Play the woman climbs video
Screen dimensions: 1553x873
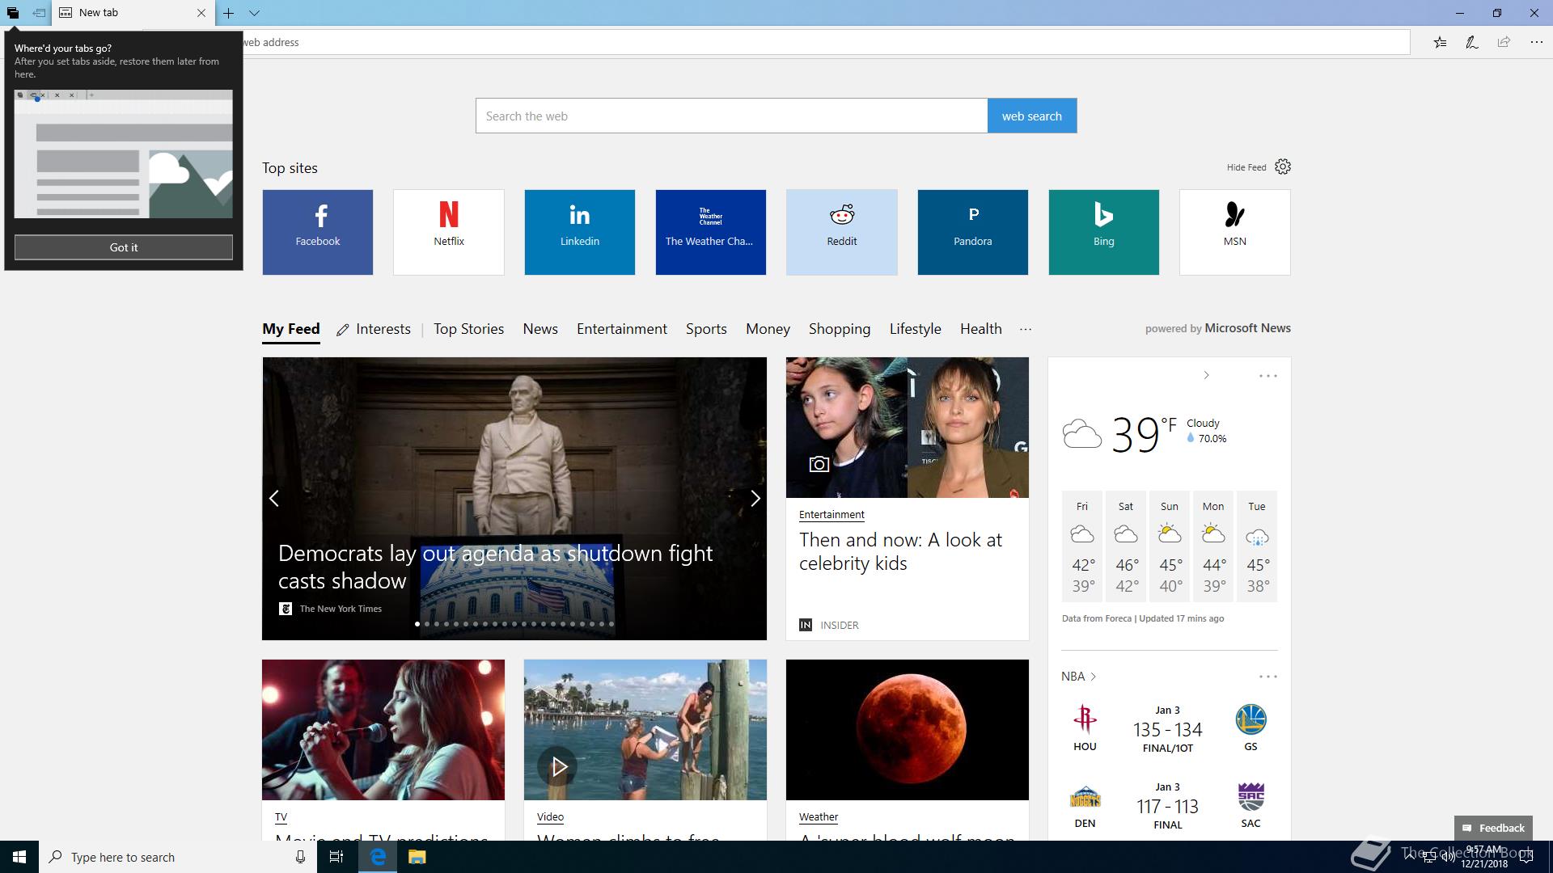[x=557, y=767]
